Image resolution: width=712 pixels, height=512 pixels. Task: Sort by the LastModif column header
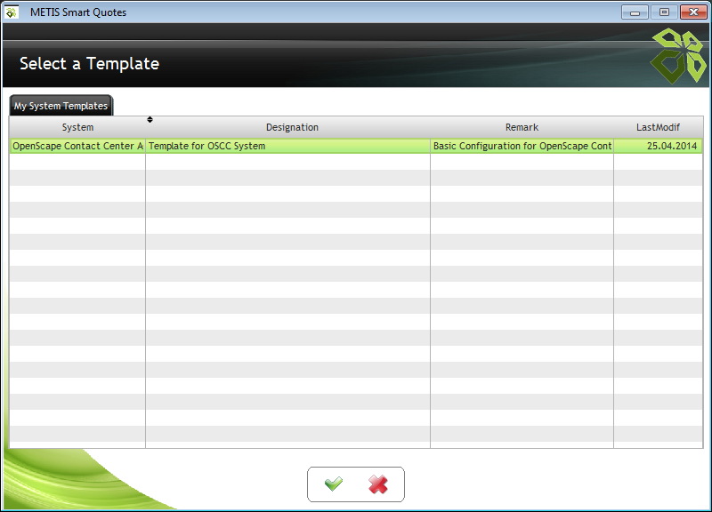click(x=658, y=127)
